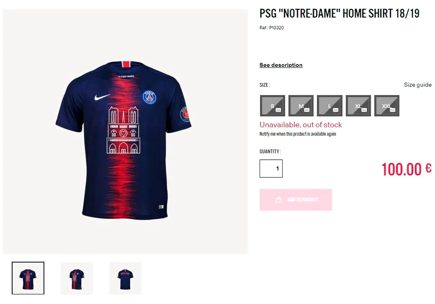Show first thumbnail front shirt view

pyautogui.click(x=28, y=278)
